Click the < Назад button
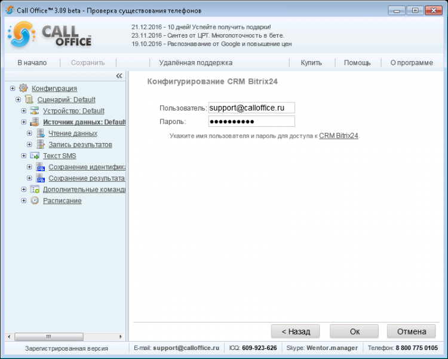Viewport: 448px width, 359px height. click(x=296, y=331)
